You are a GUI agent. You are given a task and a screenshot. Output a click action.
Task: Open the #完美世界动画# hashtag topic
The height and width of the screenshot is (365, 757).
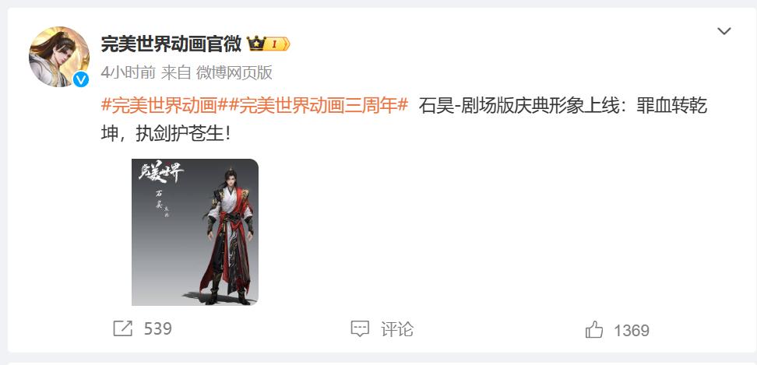tap(160, 106)
